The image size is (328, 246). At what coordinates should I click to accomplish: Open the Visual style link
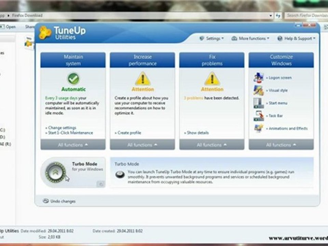tap(278, 90)
